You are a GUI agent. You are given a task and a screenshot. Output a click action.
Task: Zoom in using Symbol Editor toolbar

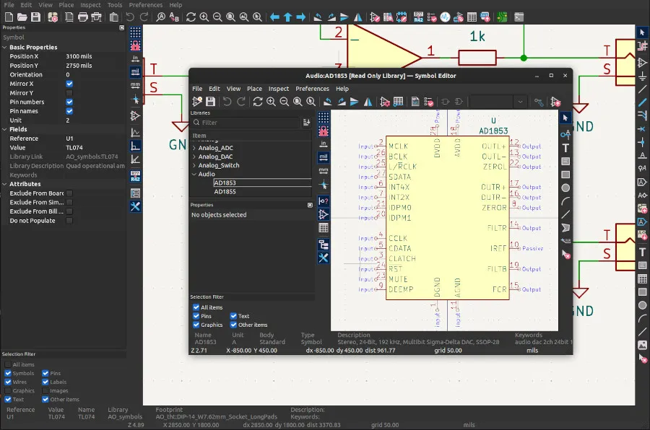[x=272, y=102]
